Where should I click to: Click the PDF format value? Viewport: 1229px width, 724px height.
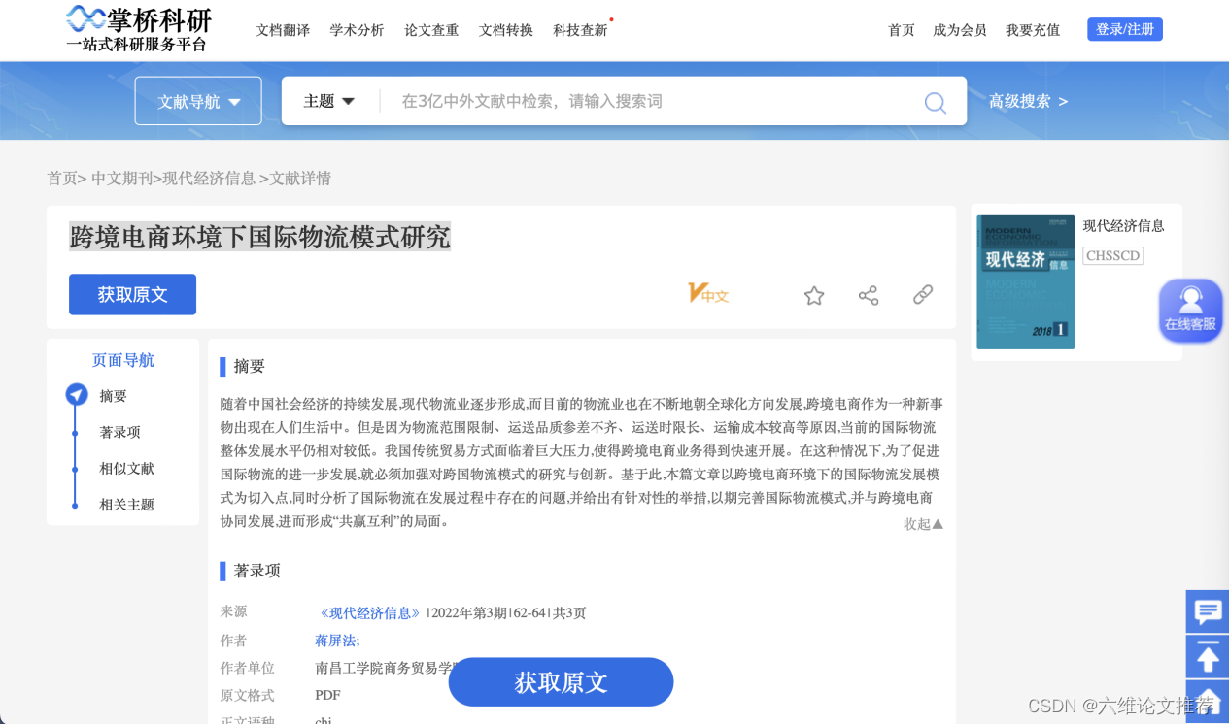click(x=327, y=695)
